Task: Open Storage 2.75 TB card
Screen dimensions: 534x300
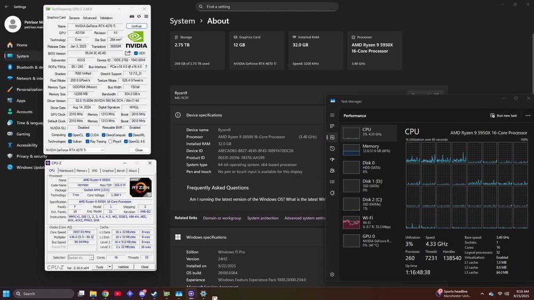Action: coord(198,50)
